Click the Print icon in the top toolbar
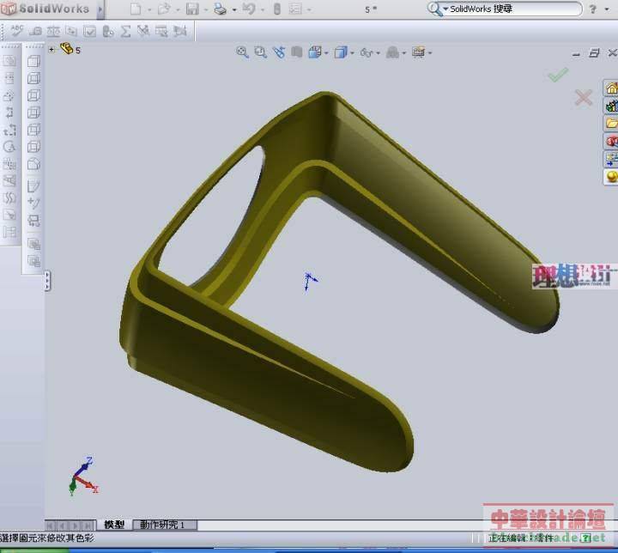 click(220, 9)
